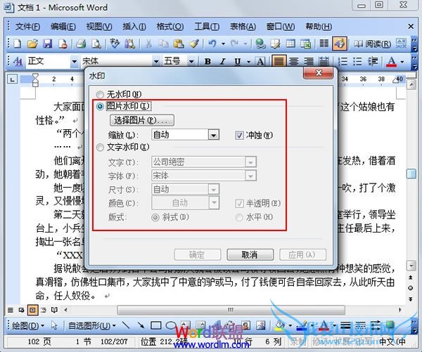Print with the printer icon

pyautogui.click(x=81, y=44)
